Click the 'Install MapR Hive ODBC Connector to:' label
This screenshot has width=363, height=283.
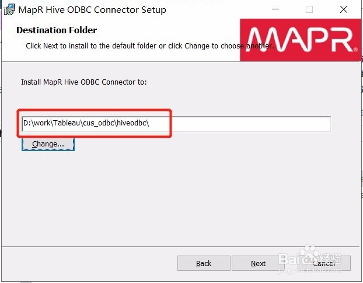(84, 82)
